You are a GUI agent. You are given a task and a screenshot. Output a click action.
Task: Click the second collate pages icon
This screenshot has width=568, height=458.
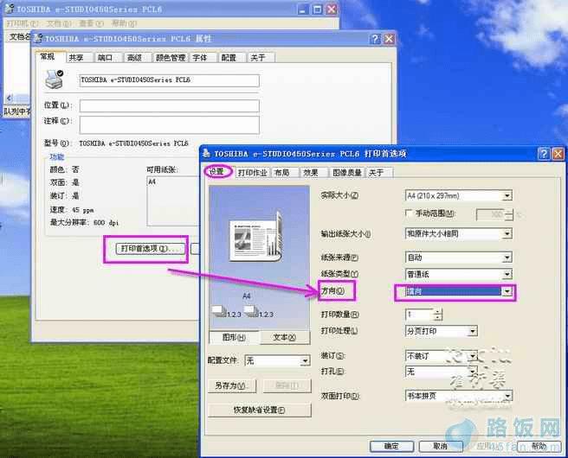pos(251,310)
